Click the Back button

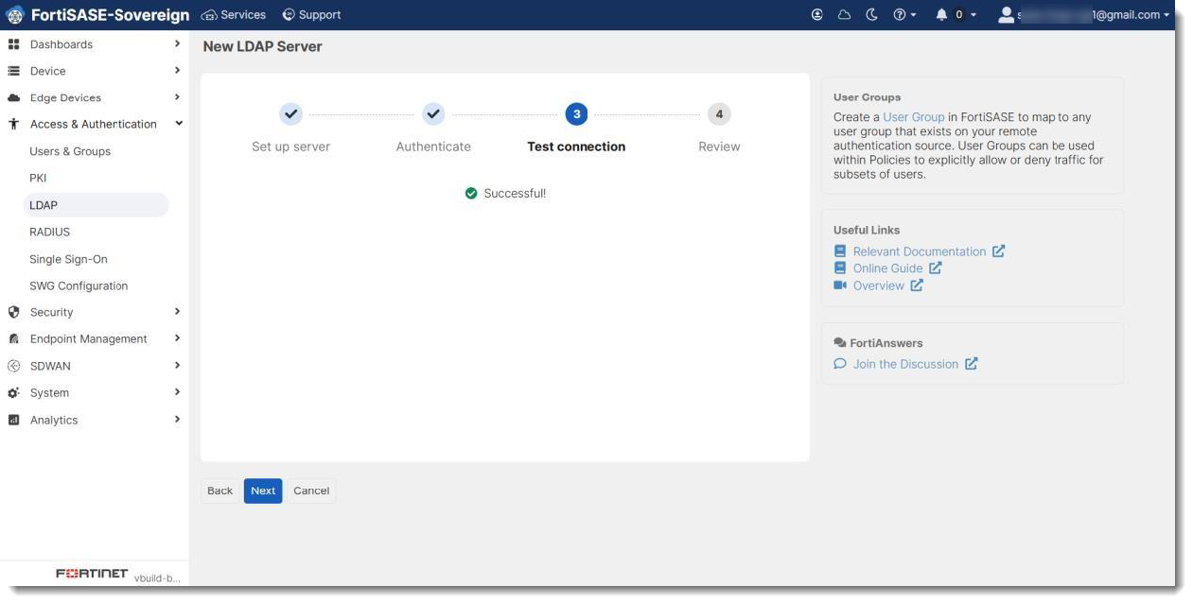219,491
